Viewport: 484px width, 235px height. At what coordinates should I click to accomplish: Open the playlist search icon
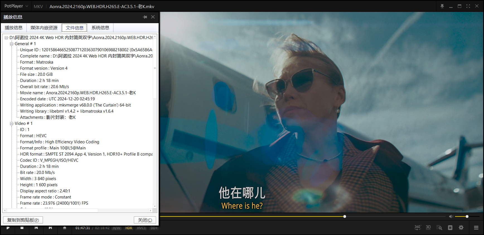(x=439, y=227)
